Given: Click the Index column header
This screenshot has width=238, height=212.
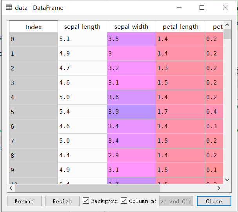Looking at the screenshot, I should [x=34, y=27].
